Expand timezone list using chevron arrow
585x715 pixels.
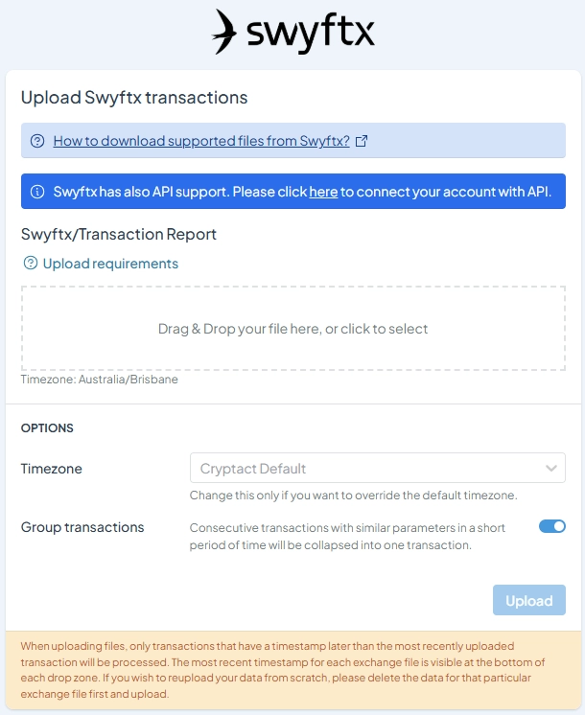(x=551, y=469)
